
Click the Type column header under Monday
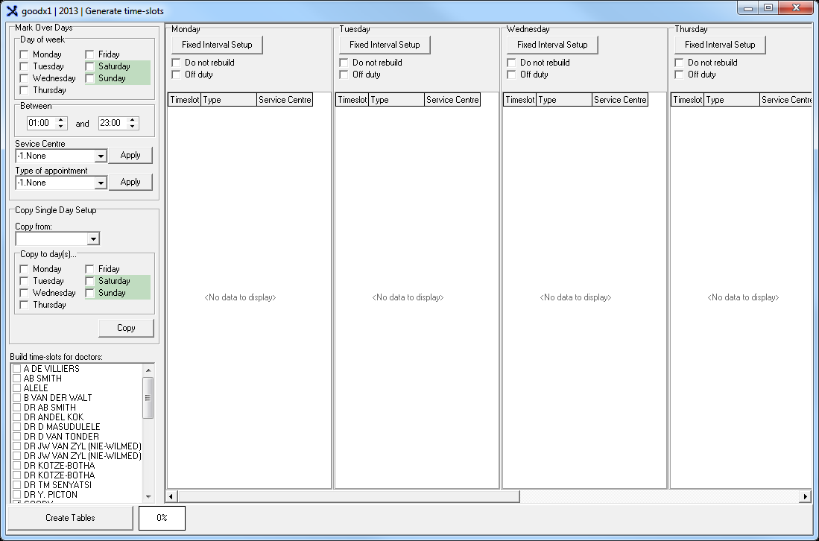228,100
